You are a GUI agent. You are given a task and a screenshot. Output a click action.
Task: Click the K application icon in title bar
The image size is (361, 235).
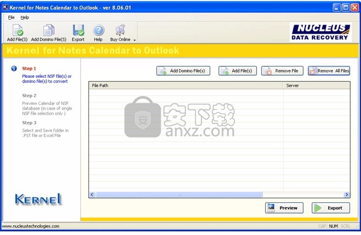click(5, 7)
